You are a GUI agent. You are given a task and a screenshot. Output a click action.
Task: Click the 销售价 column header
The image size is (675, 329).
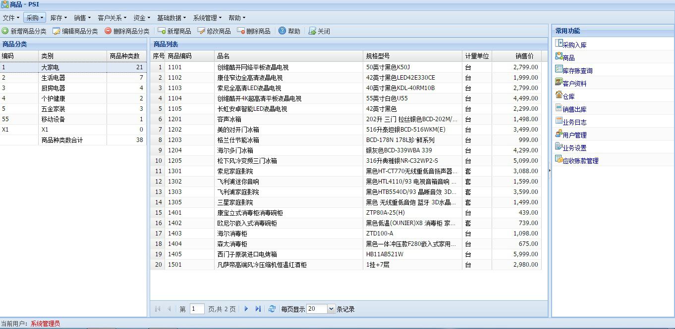click(516, 56)
